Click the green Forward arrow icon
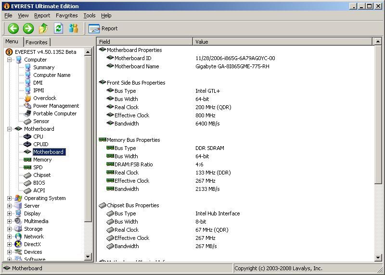The width and height of the screenshot is (385, 275). click(28, 28)
